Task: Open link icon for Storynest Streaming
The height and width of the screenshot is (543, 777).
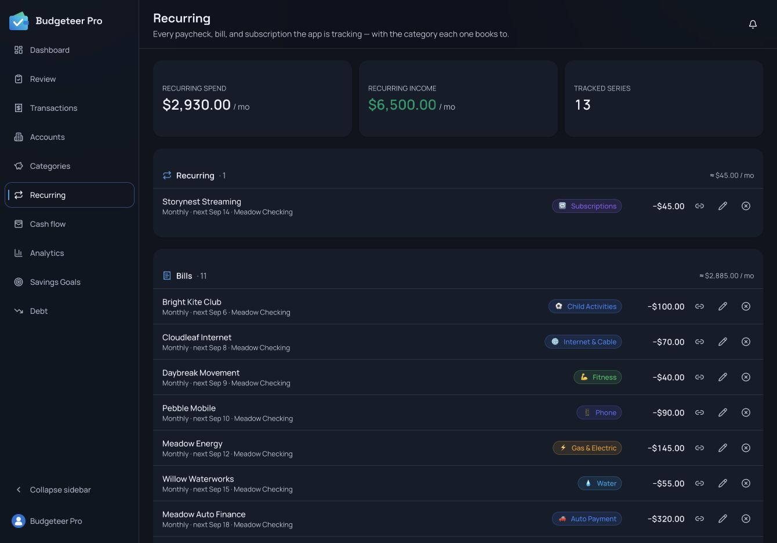Action: pos(700,206)
